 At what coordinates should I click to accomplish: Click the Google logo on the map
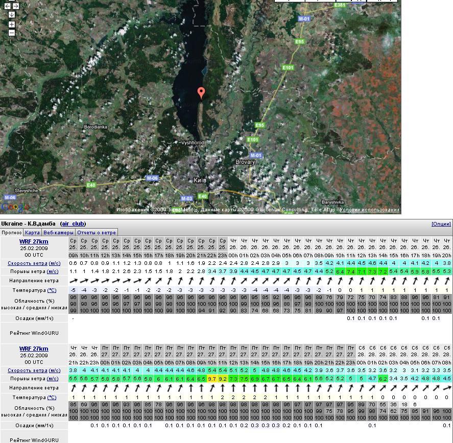pos(14,207)
